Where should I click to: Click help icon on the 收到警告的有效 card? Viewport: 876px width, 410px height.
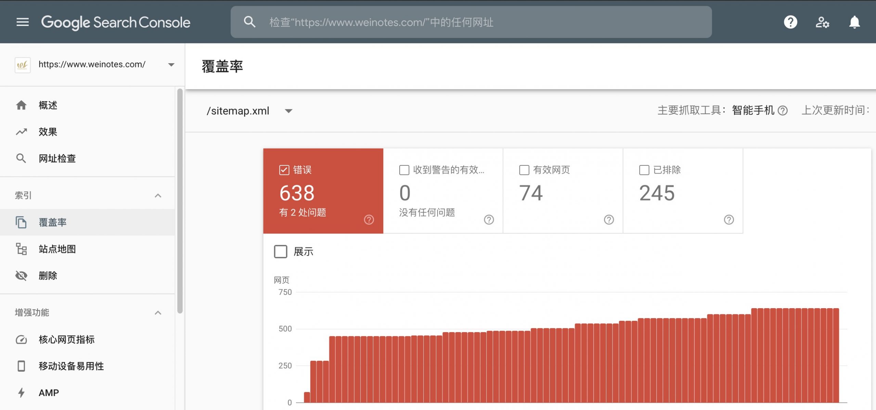(x=489, y=220)
